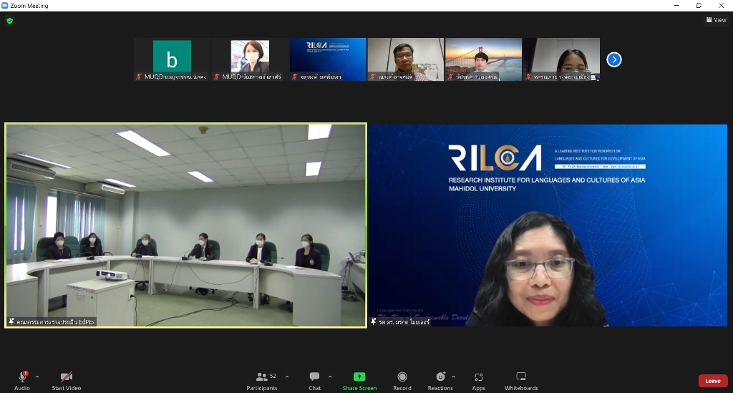This screenshot has height=393, width=733.
Task: Click the green Share Screen icon
Action: (359, 377)
